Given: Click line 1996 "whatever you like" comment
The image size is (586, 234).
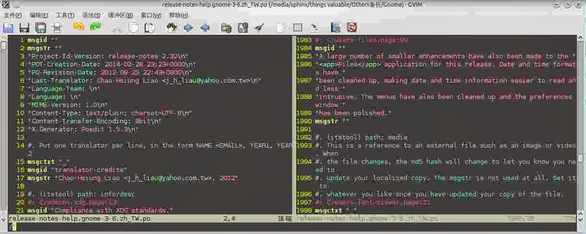Looking at the screenshot, I should click(x=439, y=194).
